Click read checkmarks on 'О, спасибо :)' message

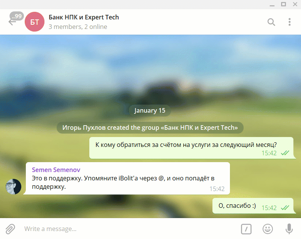[285, 208]
